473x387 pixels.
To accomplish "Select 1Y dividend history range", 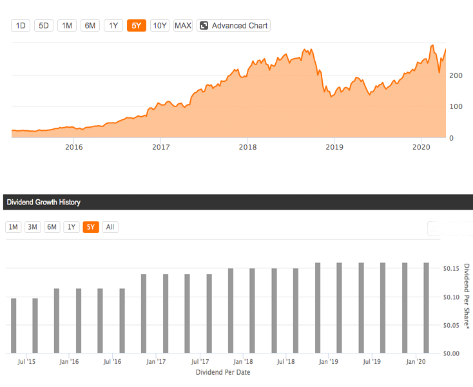I will (x=72, y=227).
